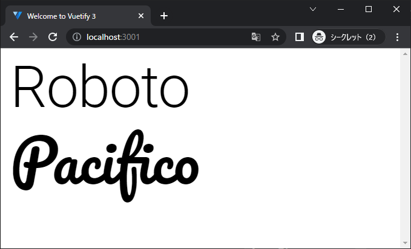
Task: Close the browser window
Action: (x=396, y=9)
